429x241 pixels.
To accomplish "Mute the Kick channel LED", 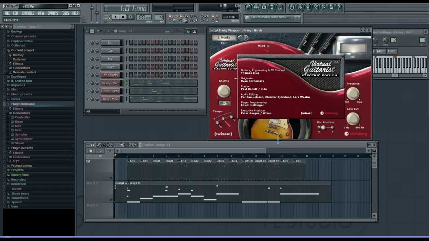I will [87, 43].
